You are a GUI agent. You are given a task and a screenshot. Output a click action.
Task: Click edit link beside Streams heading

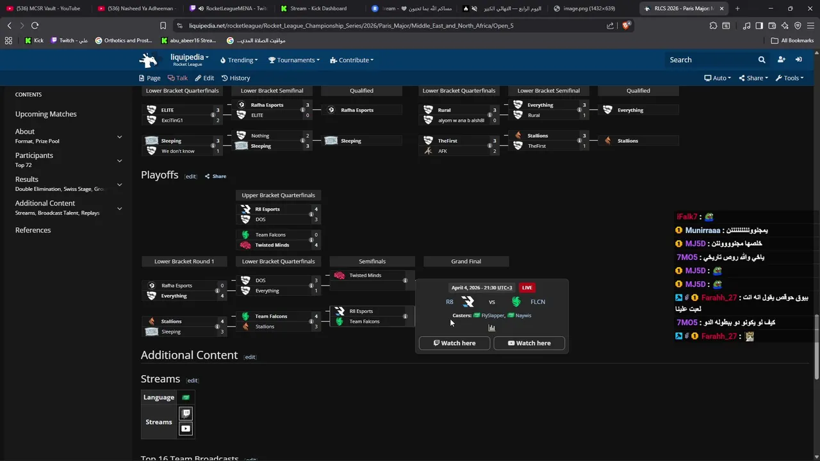[x=192, y=380]
